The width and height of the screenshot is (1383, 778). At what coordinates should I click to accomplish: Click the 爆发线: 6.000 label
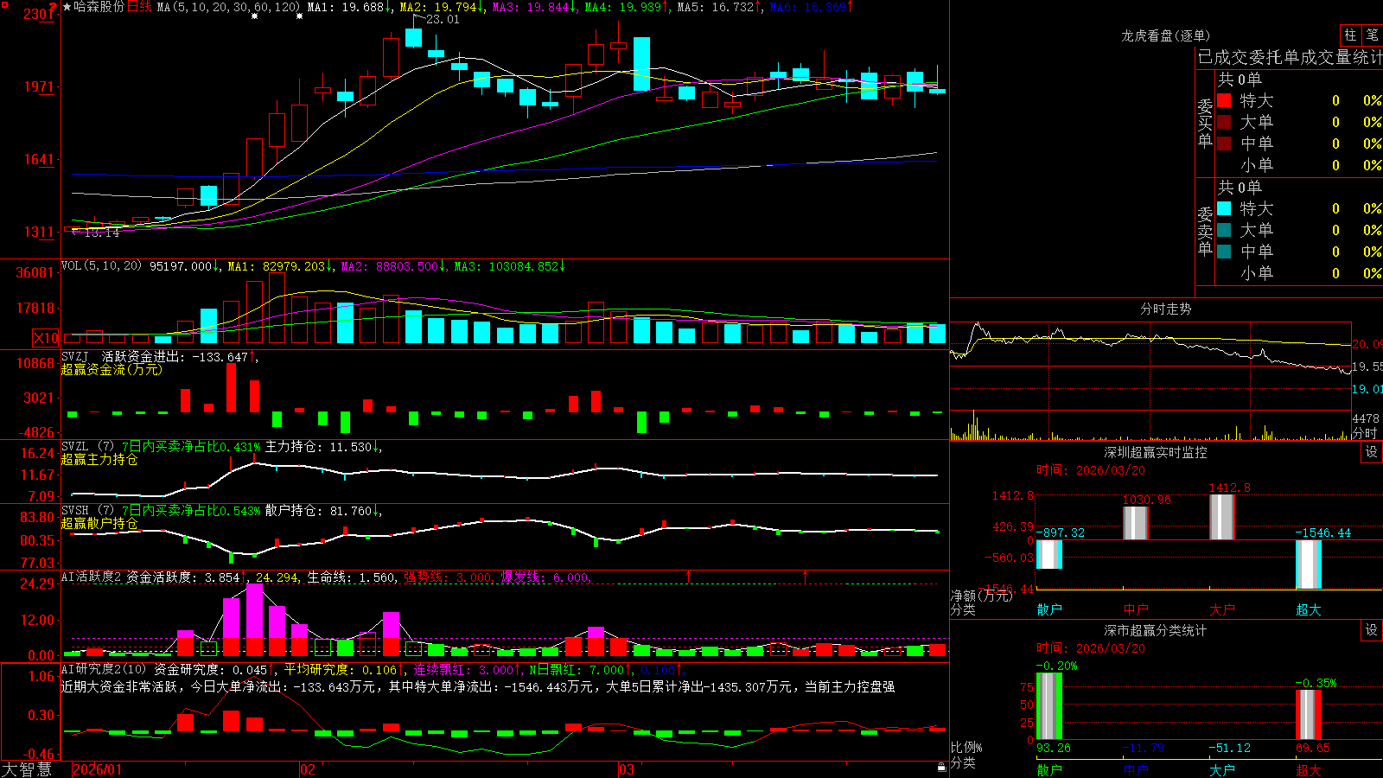coord(545,577)
